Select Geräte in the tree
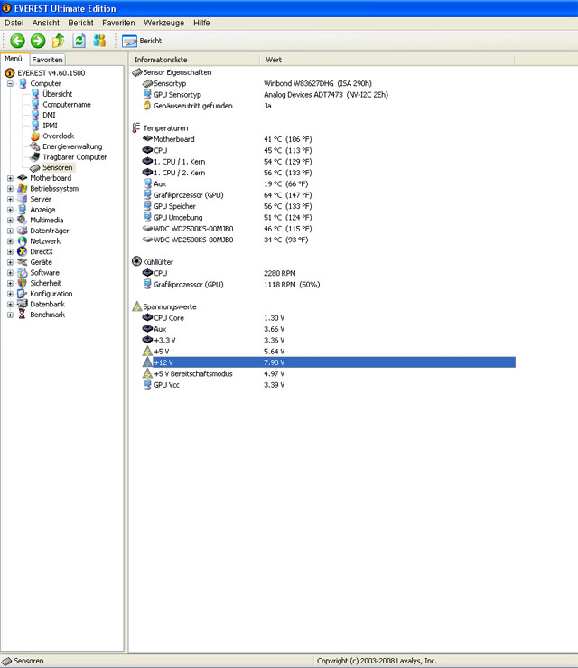The height and width of the screenshot is (668, 578). (41, 262)
